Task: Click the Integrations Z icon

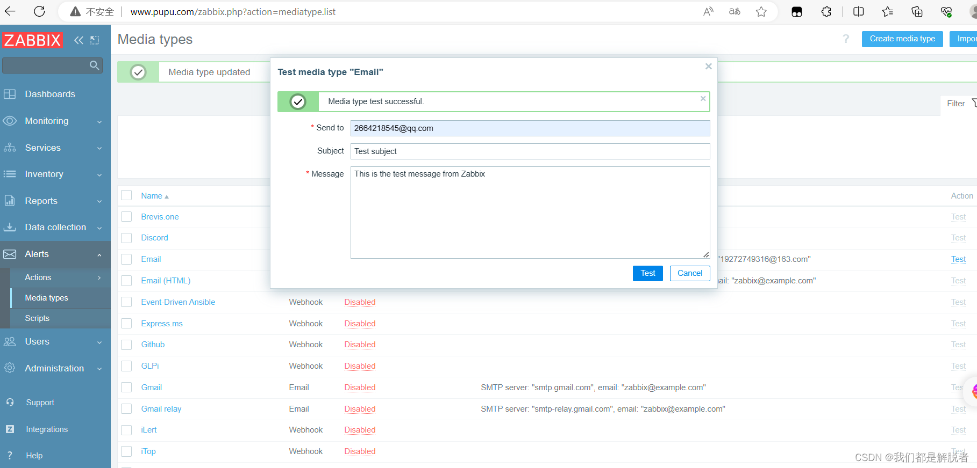Action: (x=10, y=429)
